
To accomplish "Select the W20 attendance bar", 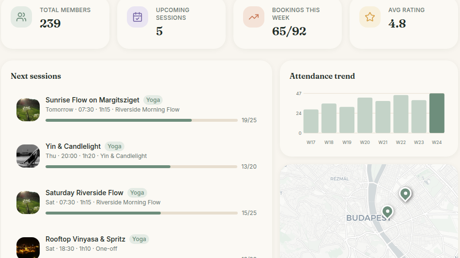I will click(365, 115).
